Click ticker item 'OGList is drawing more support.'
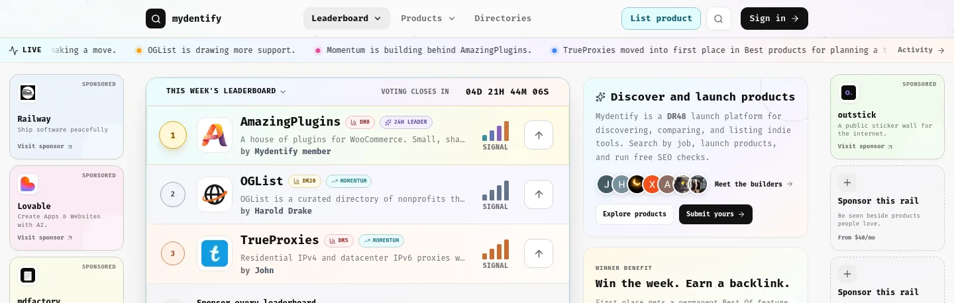Screen dimensions: 954x303 pos(215,50)
